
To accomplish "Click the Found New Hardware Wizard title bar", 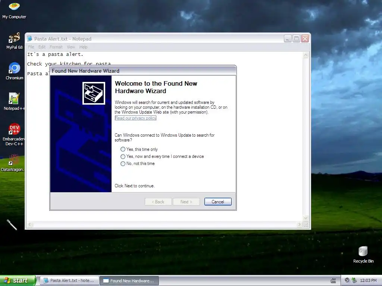I will pyautogui.click(x=143, y=71).
